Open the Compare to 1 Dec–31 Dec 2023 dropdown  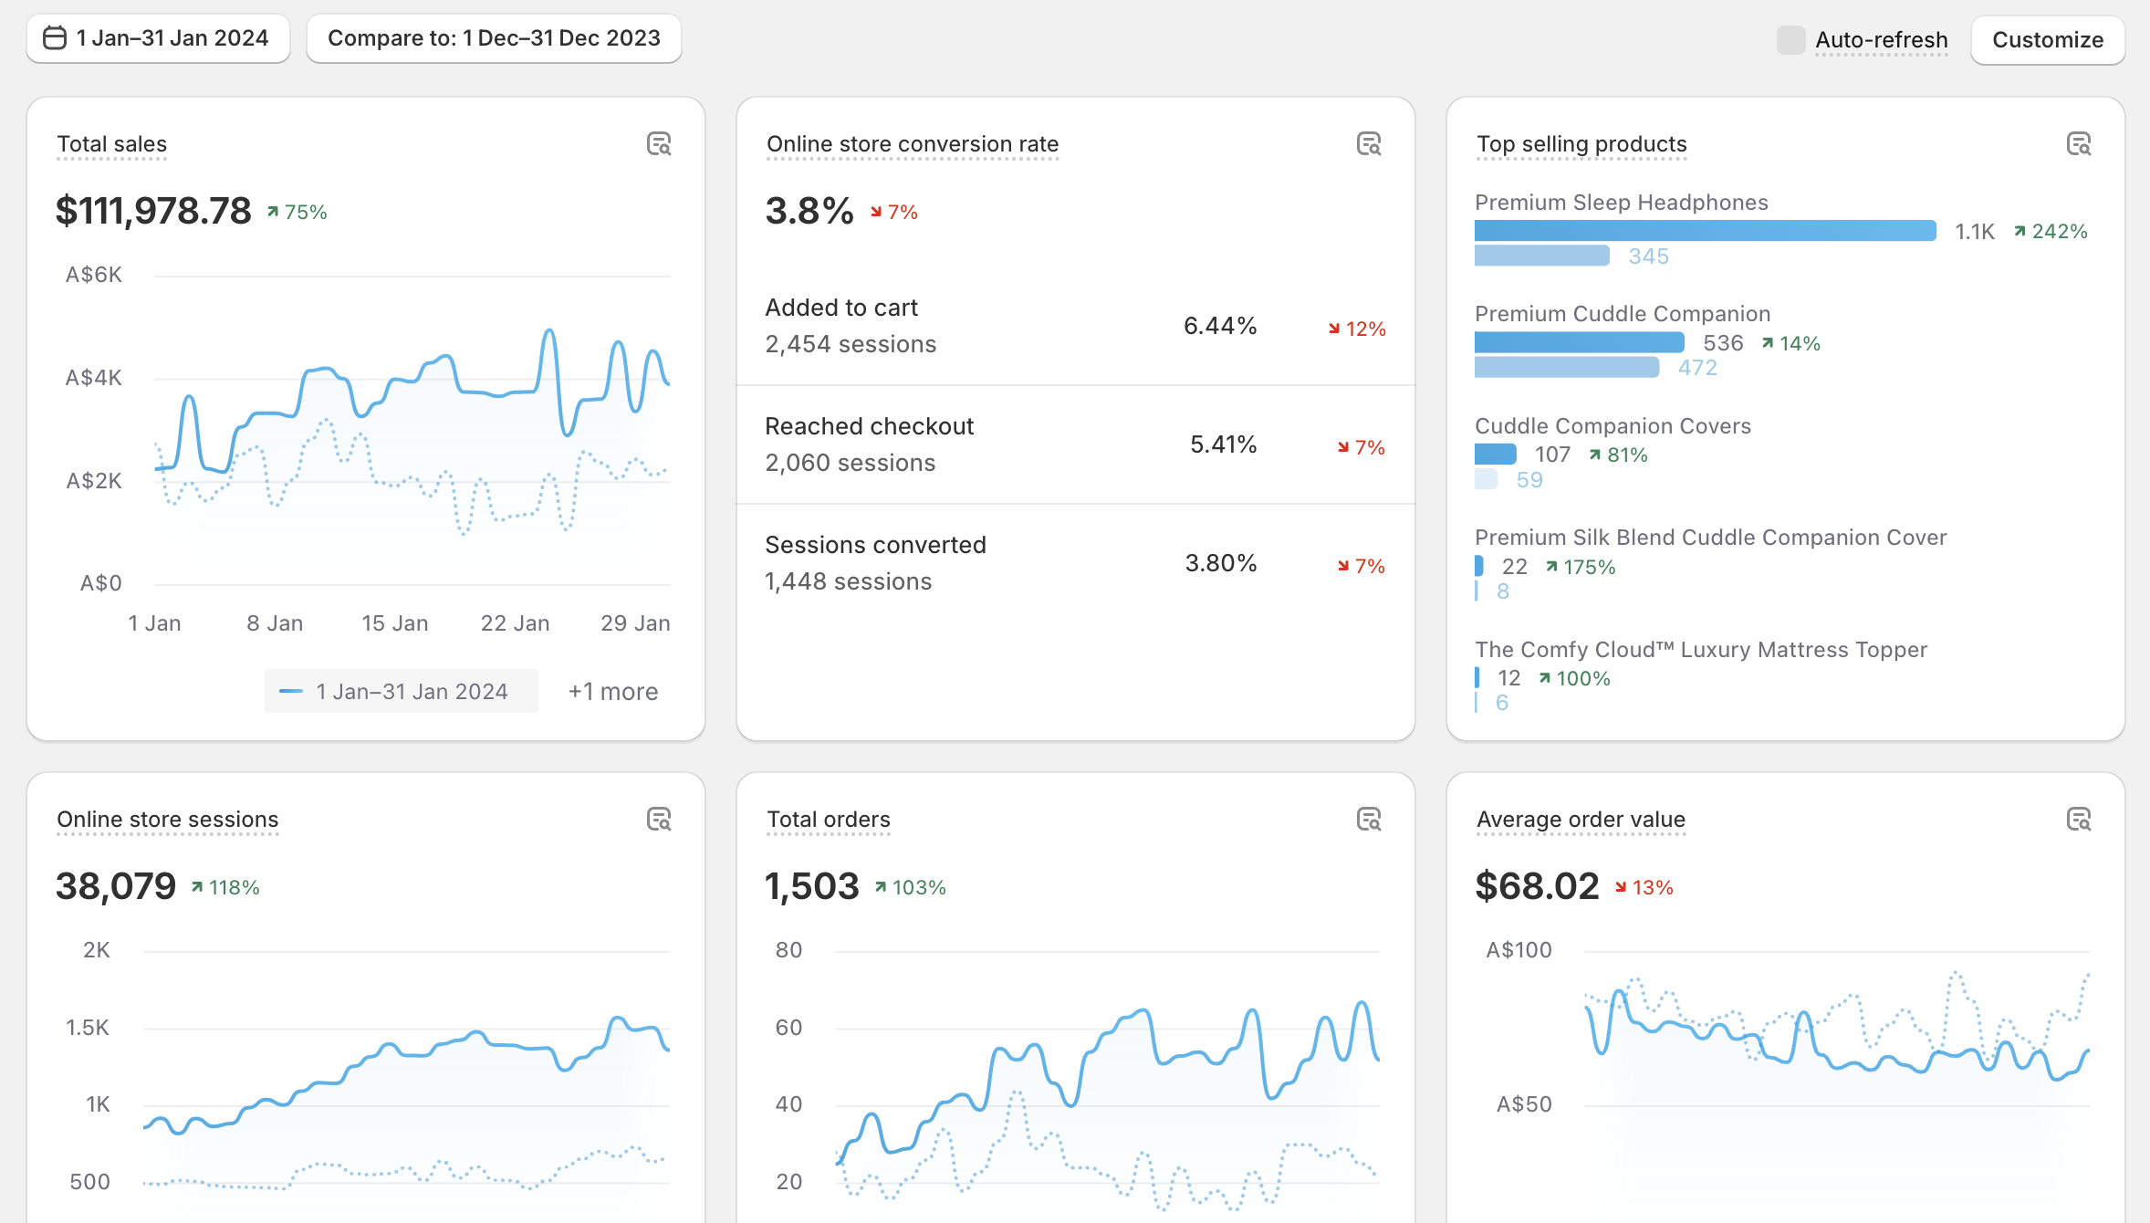494,38
